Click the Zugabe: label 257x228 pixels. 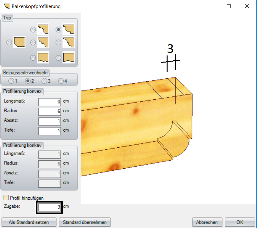tap(12, 206)
